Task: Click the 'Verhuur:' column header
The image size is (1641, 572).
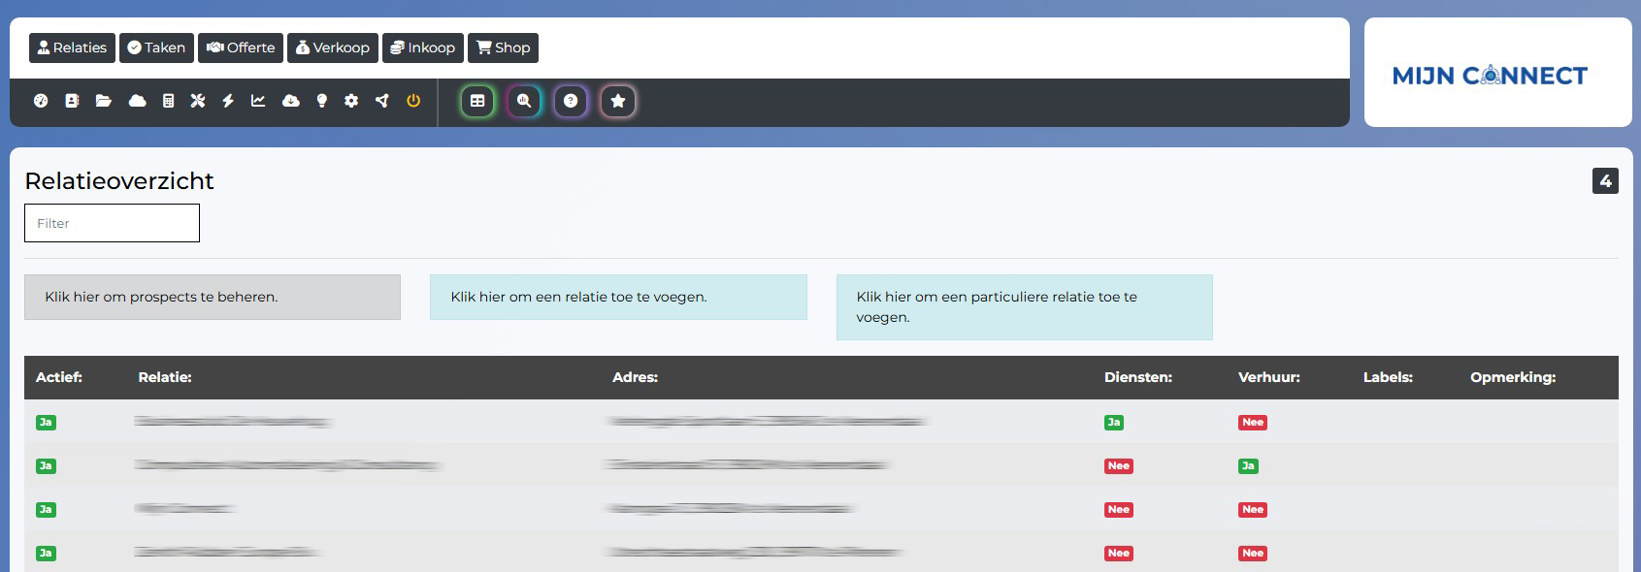Action: pyautogui.click(x=1268, y=377)
